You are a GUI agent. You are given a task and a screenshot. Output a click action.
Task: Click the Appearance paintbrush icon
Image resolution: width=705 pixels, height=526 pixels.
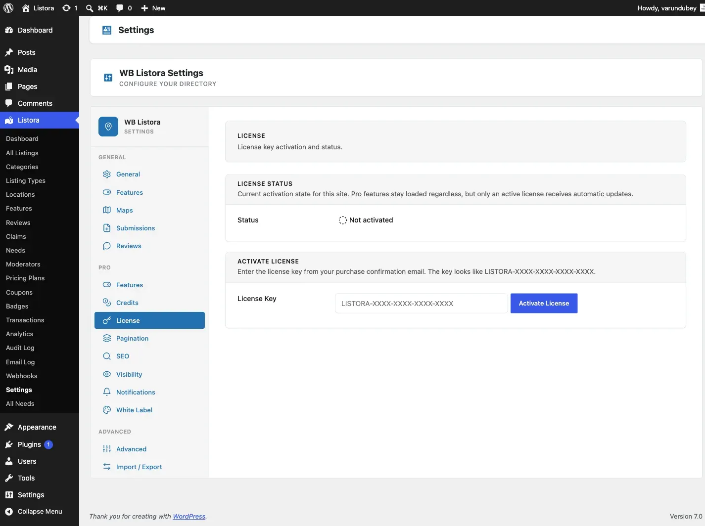(x=9, y=427)
